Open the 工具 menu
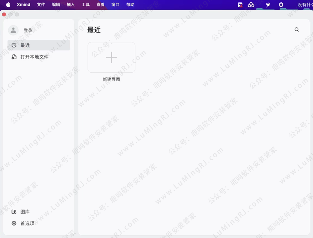This screenshot has height=238, width=313. click(85, 5)
